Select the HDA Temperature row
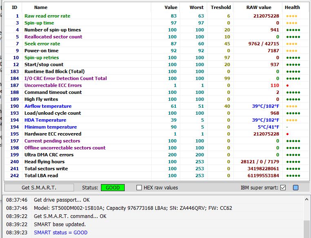 (157, 120)
